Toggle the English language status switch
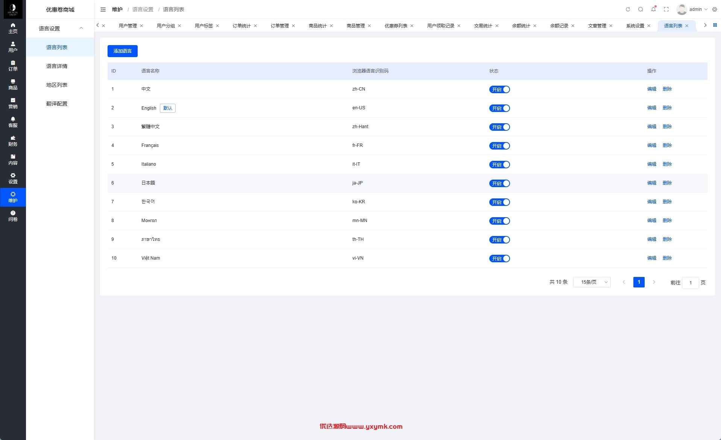This screenshot has height=440, width=721. (499, 108)
